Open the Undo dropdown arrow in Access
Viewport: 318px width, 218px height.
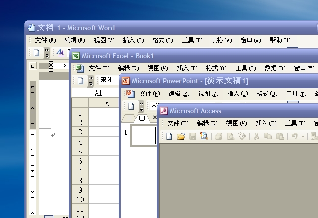pyautogui.click(x=303, y=136)
